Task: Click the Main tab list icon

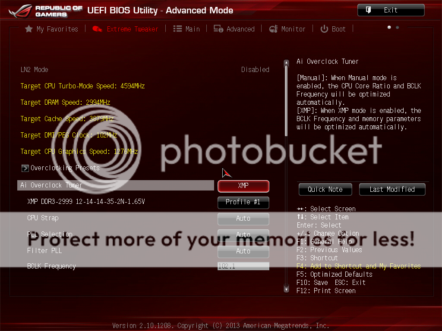Action: coord(177,29)
